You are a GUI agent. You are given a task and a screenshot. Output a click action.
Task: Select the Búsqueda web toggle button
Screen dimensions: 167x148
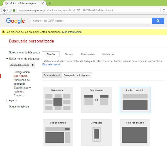tap(52, 75)
